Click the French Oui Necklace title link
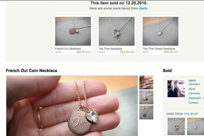Screen dimensions: 204x136 pos(68,49)
